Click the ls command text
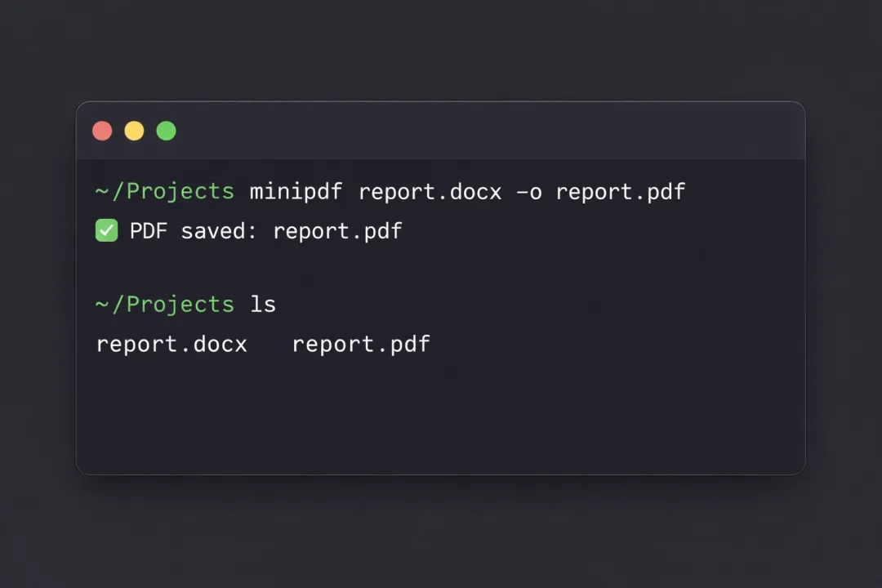 click(263, 305)
